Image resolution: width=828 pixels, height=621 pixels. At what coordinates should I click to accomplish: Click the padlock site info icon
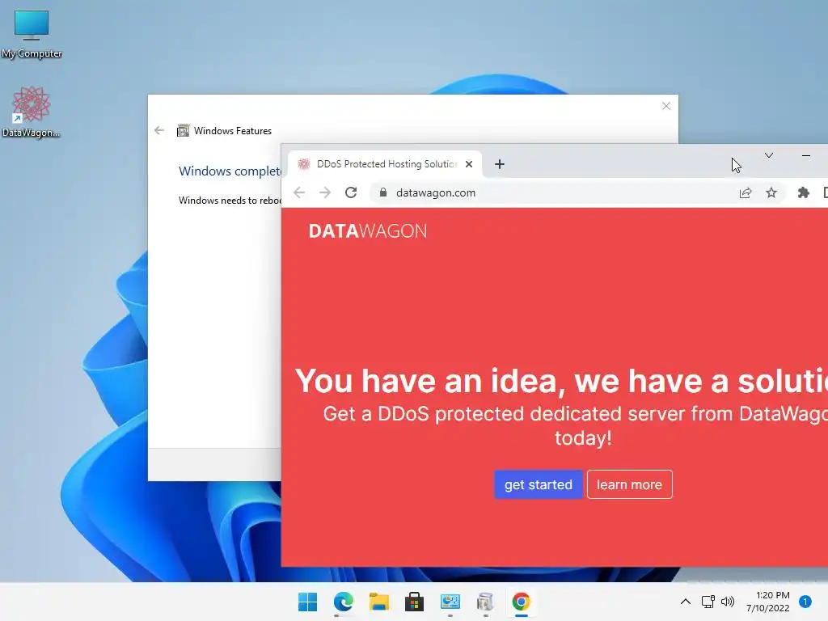pos(383,192)
